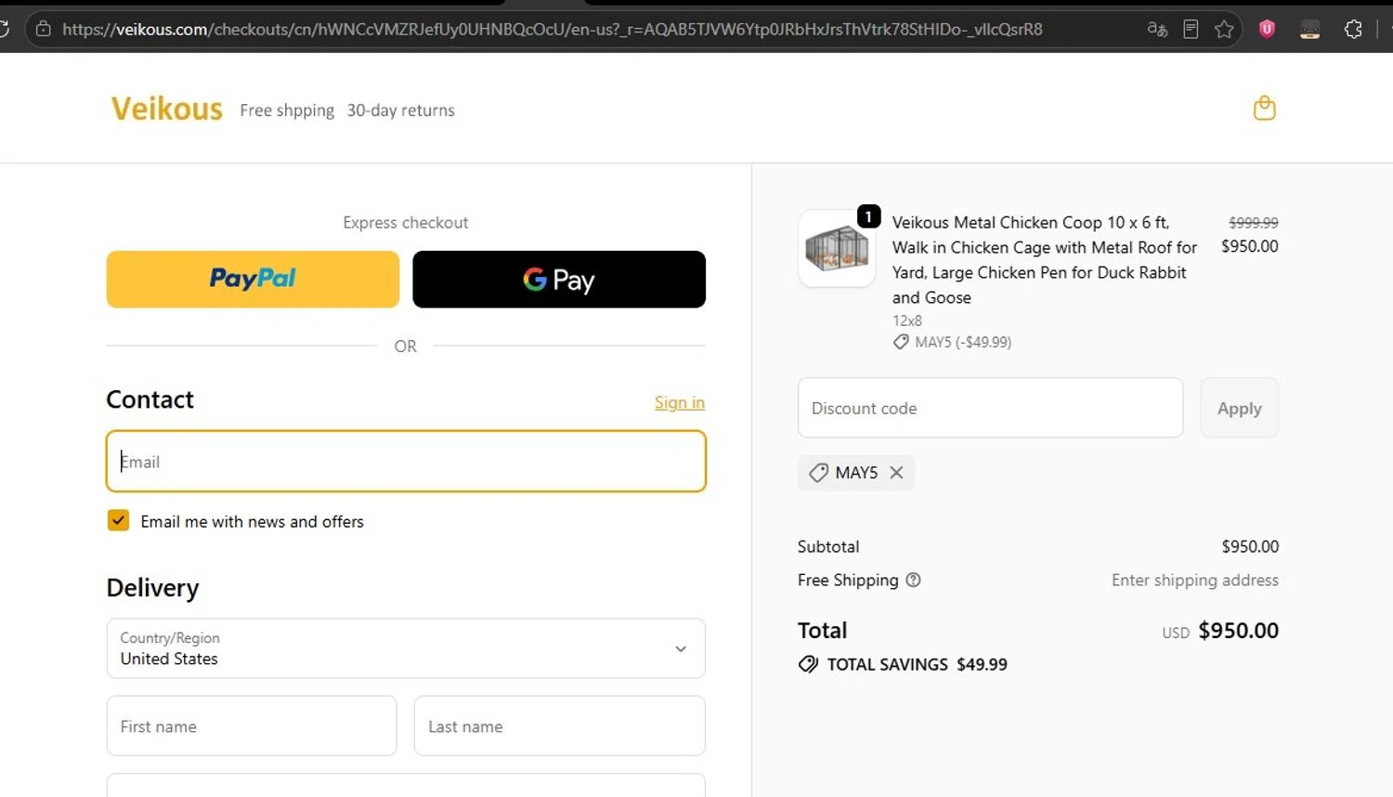This screenshot has height=797, width=1393.
Task: Focus the Email input field
Action: 406,462
